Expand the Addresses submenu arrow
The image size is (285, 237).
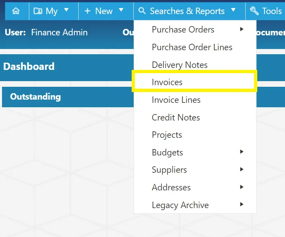(242, 187)
